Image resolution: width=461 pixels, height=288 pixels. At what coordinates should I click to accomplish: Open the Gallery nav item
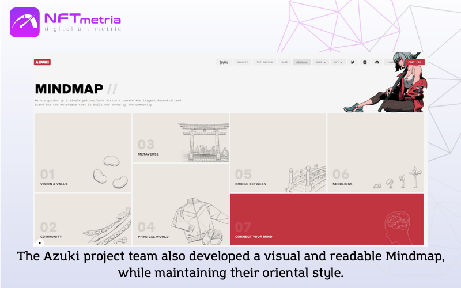coord(243,62)
